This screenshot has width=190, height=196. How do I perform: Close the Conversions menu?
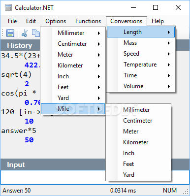[127, 21]
